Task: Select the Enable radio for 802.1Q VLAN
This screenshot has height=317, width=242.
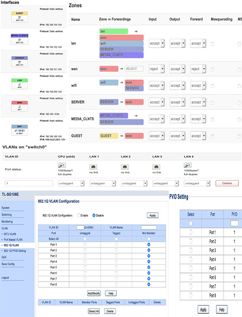Action: [x=79, y=216]
